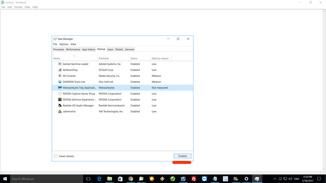This screenshot has width=326, height=183.
Task: Click the Notepad horizontal scrollbar
Action: [x=161, y=172]
